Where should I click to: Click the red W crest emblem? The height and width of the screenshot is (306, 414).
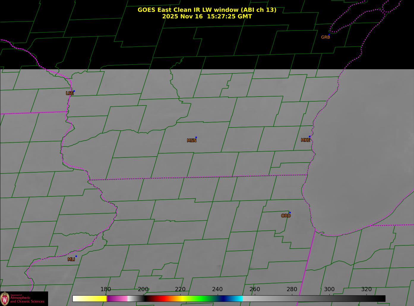tap(5, 298)
